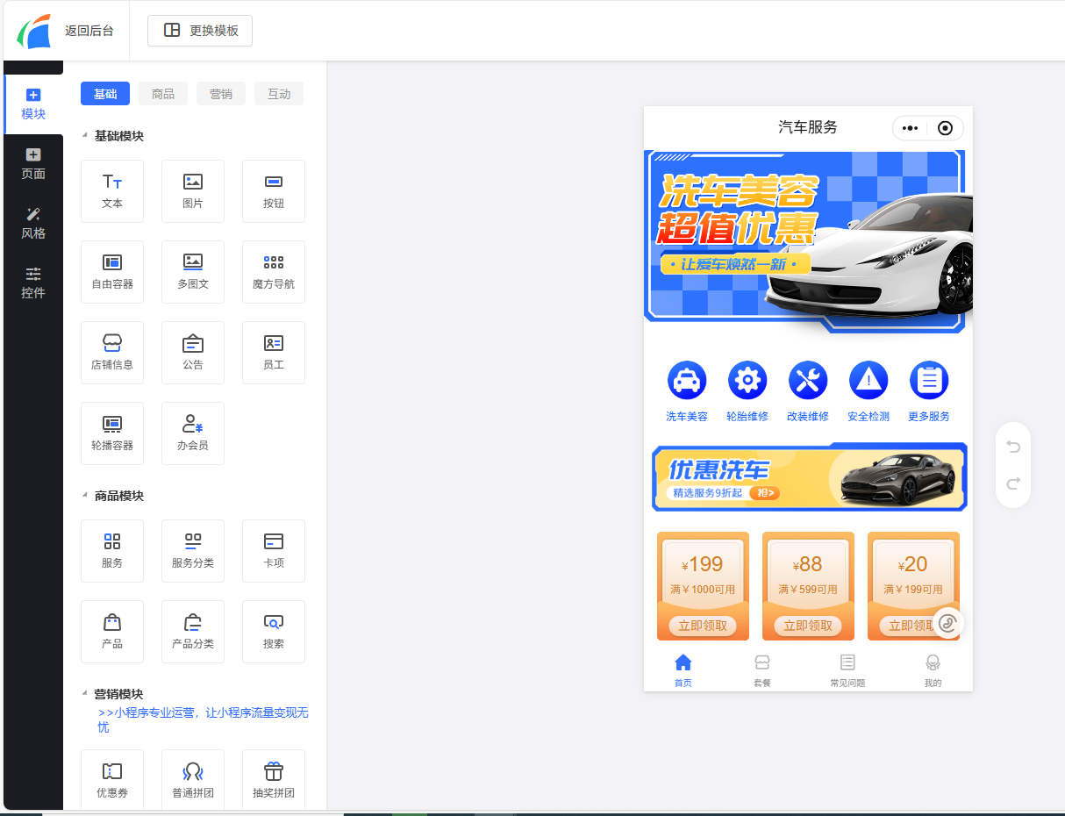The height and width of the screenshot is (816, 1065).
Task: Collapse the 基础模块 section
Action: click(85, 136)
